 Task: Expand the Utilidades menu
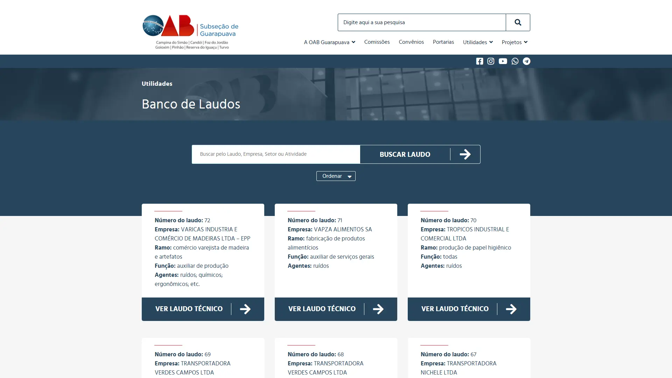(x=478, y=42)
